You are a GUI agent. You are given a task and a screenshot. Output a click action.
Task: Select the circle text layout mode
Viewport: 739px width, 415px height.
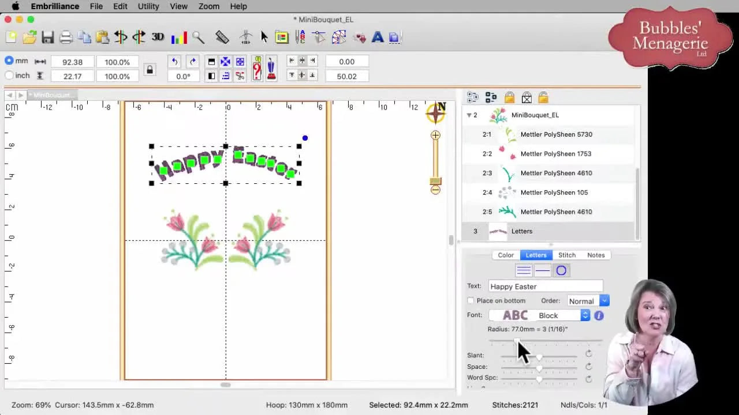tap(561, 270)
